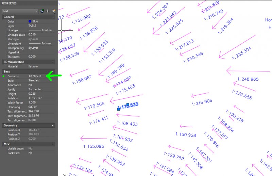Screen dimensions: 272x176
Task: Click text alignment value 169.720
Action: tap(34, 111)
